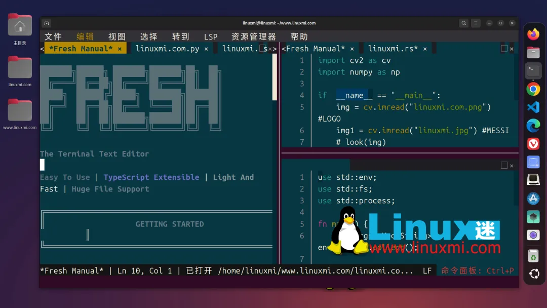Click the terminal search icon in titlebar

point(463,23)
